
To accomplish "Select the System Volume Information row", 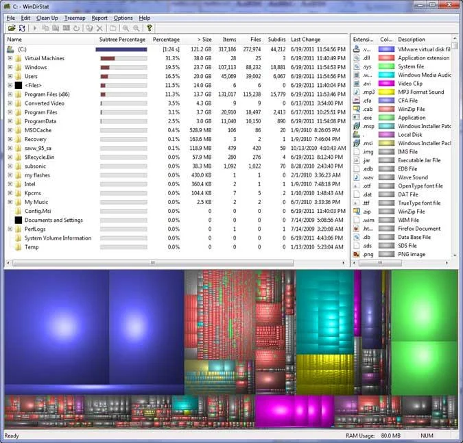I will click(176, 238).
